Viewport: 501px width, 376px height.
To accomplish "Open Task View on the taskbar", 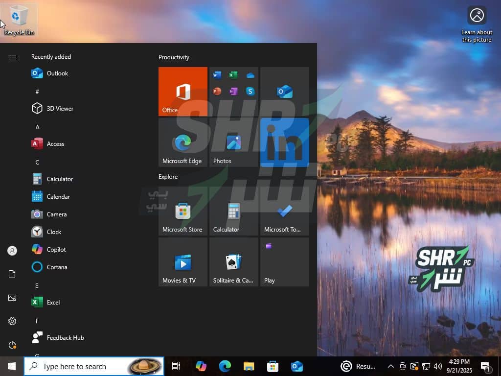I will click(176, 366).
